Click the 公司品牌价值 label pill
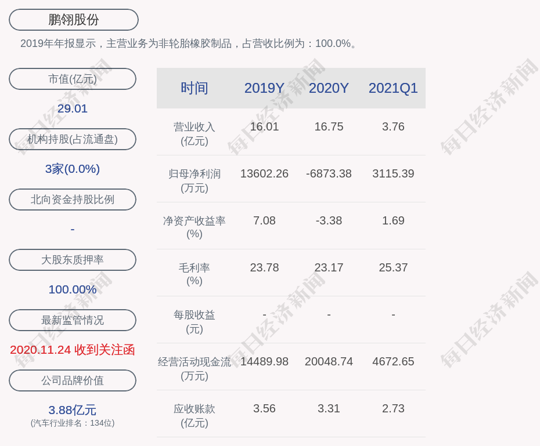Viewport: 540px width, 446px height. (x=73, y=380)
